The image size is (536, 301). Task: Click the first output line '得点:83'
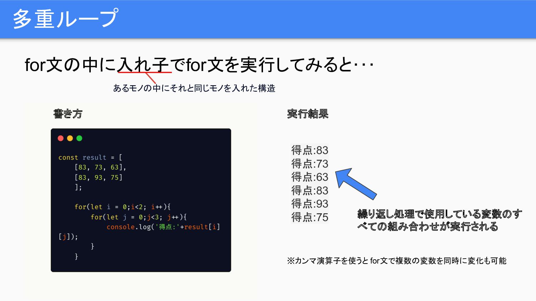coord(310,150)
